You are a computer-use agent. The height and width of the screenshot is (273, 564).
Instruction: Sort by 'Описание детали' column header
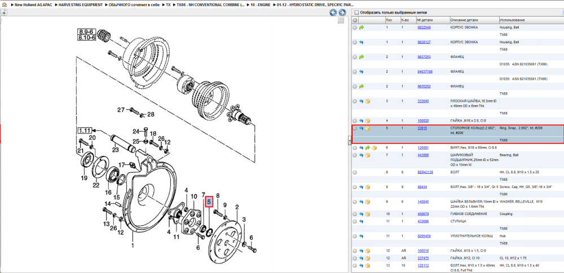tap(474, 20)
